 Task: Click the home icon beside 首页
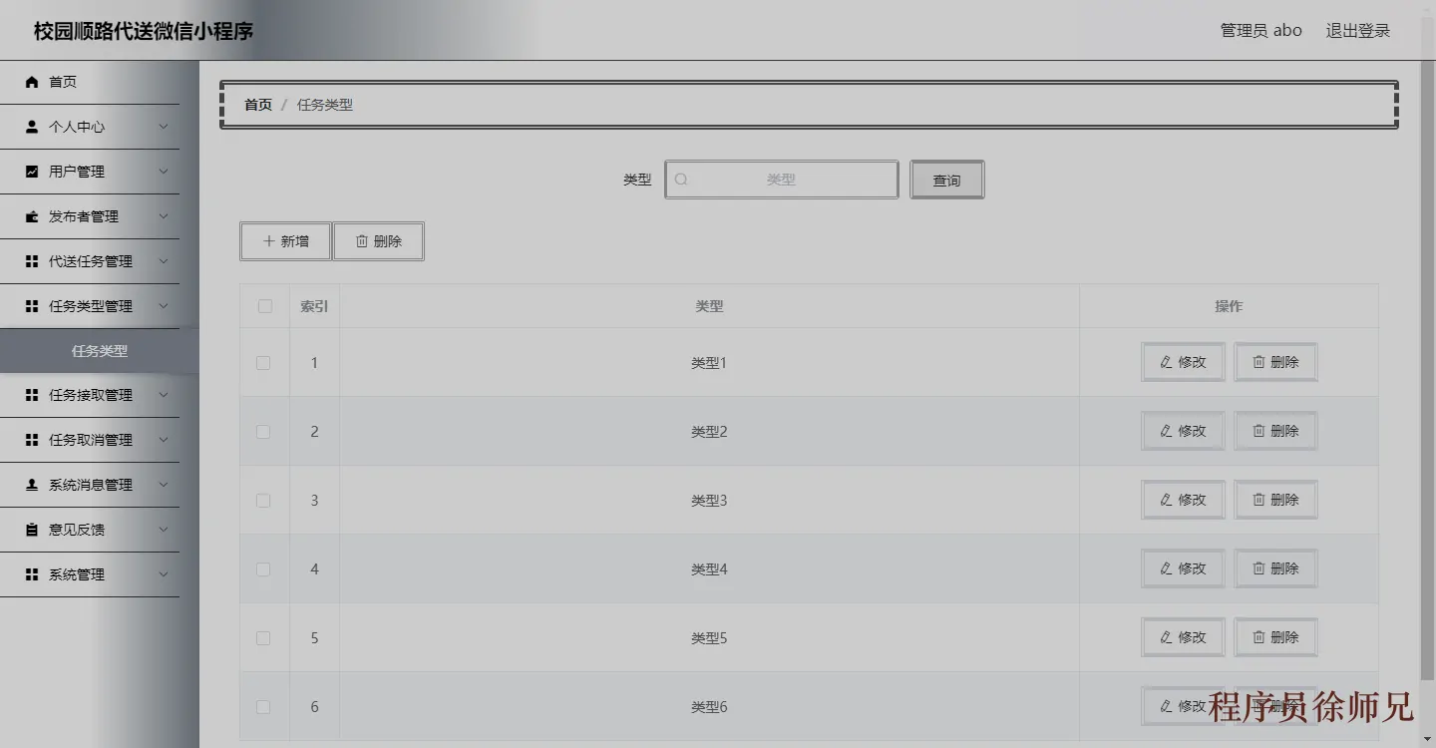32,82
